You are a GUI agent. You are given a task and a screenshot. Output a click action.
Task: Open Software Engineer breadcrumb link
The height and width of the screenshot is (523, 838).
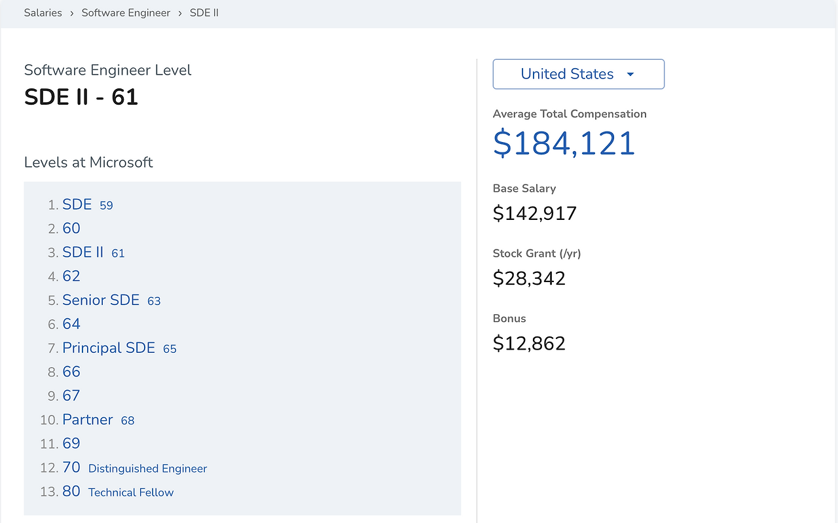tap(126, 12)
